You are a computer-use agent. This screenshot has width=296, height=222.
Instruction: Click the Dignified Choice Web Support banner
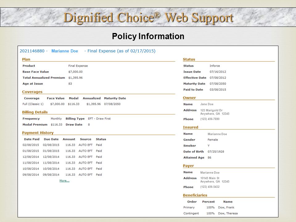(x=148, y=17)
